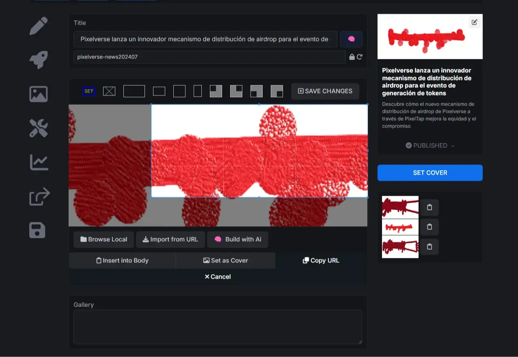Click the edit icon on cover preview

click(x=475, y=22)
